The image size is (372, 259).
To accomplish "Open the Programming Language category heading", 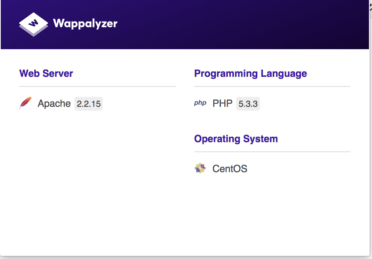I will point(250,74).
